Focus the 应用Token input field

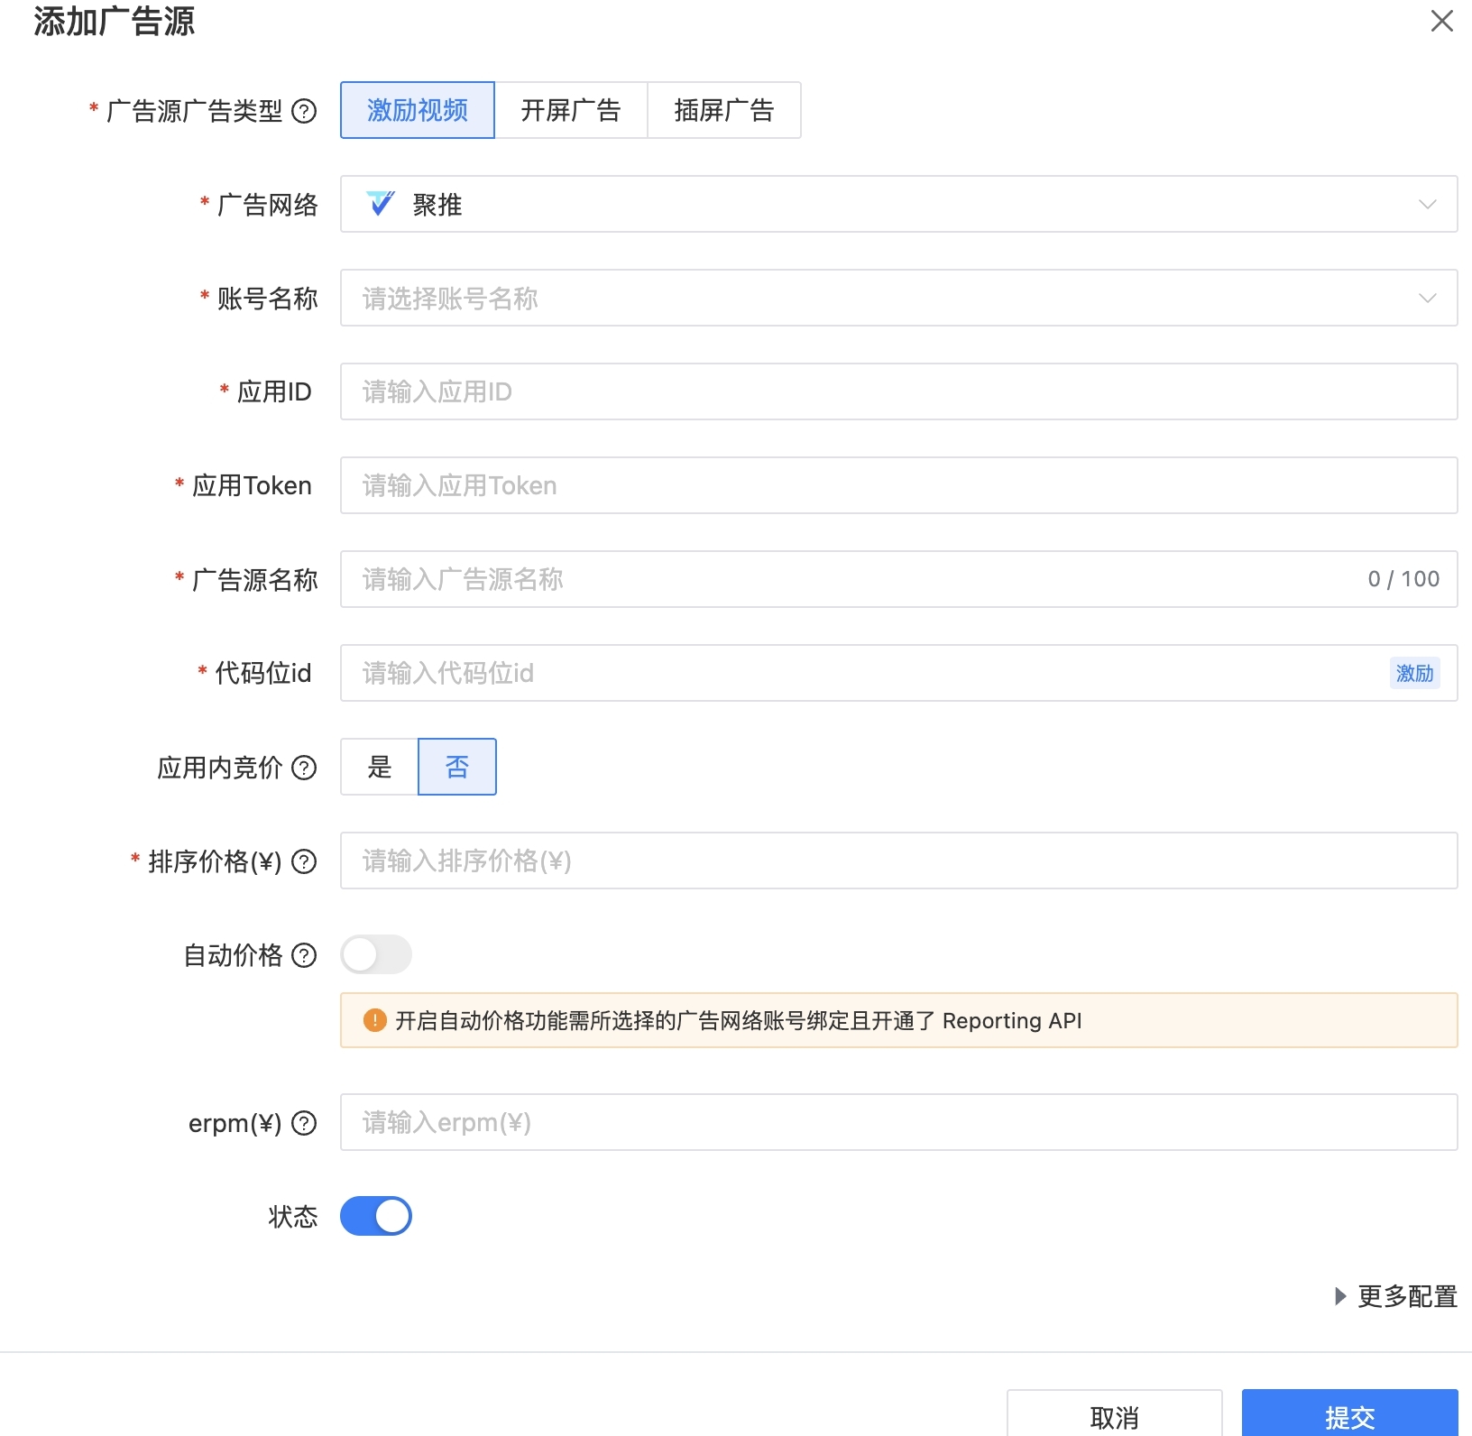[x=898, y=485]
